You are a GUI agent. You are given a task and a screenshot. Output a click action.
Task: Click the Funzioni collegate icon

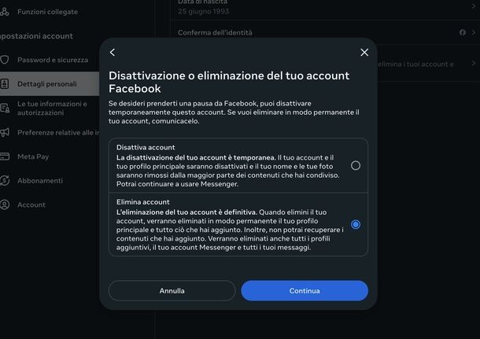[x=5, y=10]
